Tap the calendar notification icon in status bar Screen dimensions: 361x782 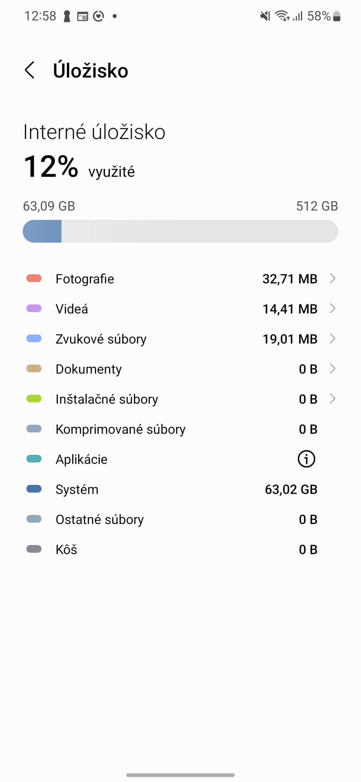pos(83,16)
